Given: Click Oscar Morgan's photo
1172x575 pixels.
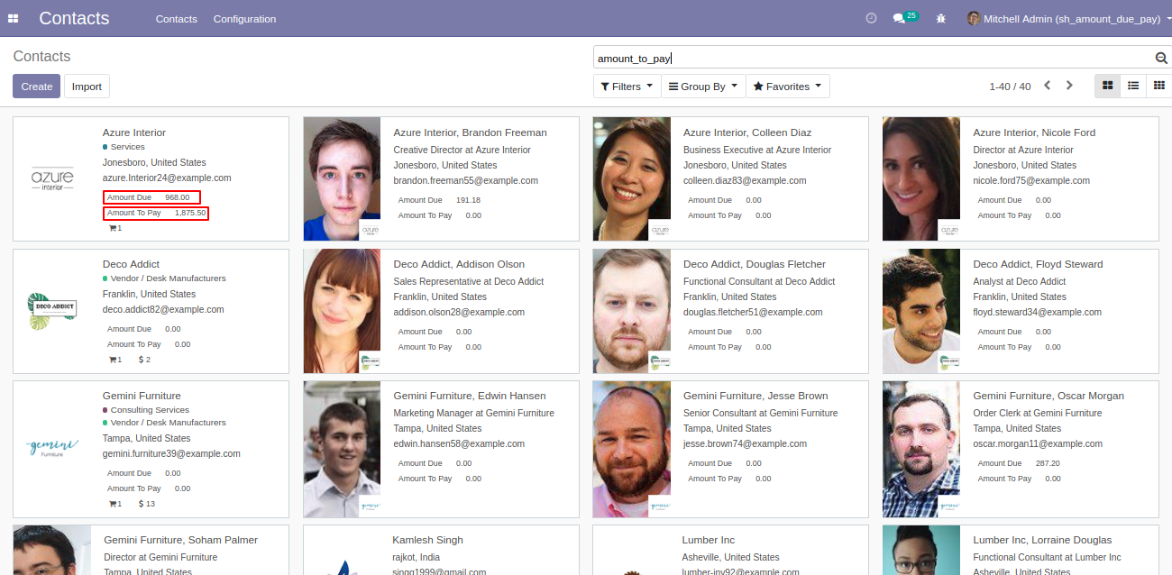Looking at the screenshot, I should click(x=921, y=449).
